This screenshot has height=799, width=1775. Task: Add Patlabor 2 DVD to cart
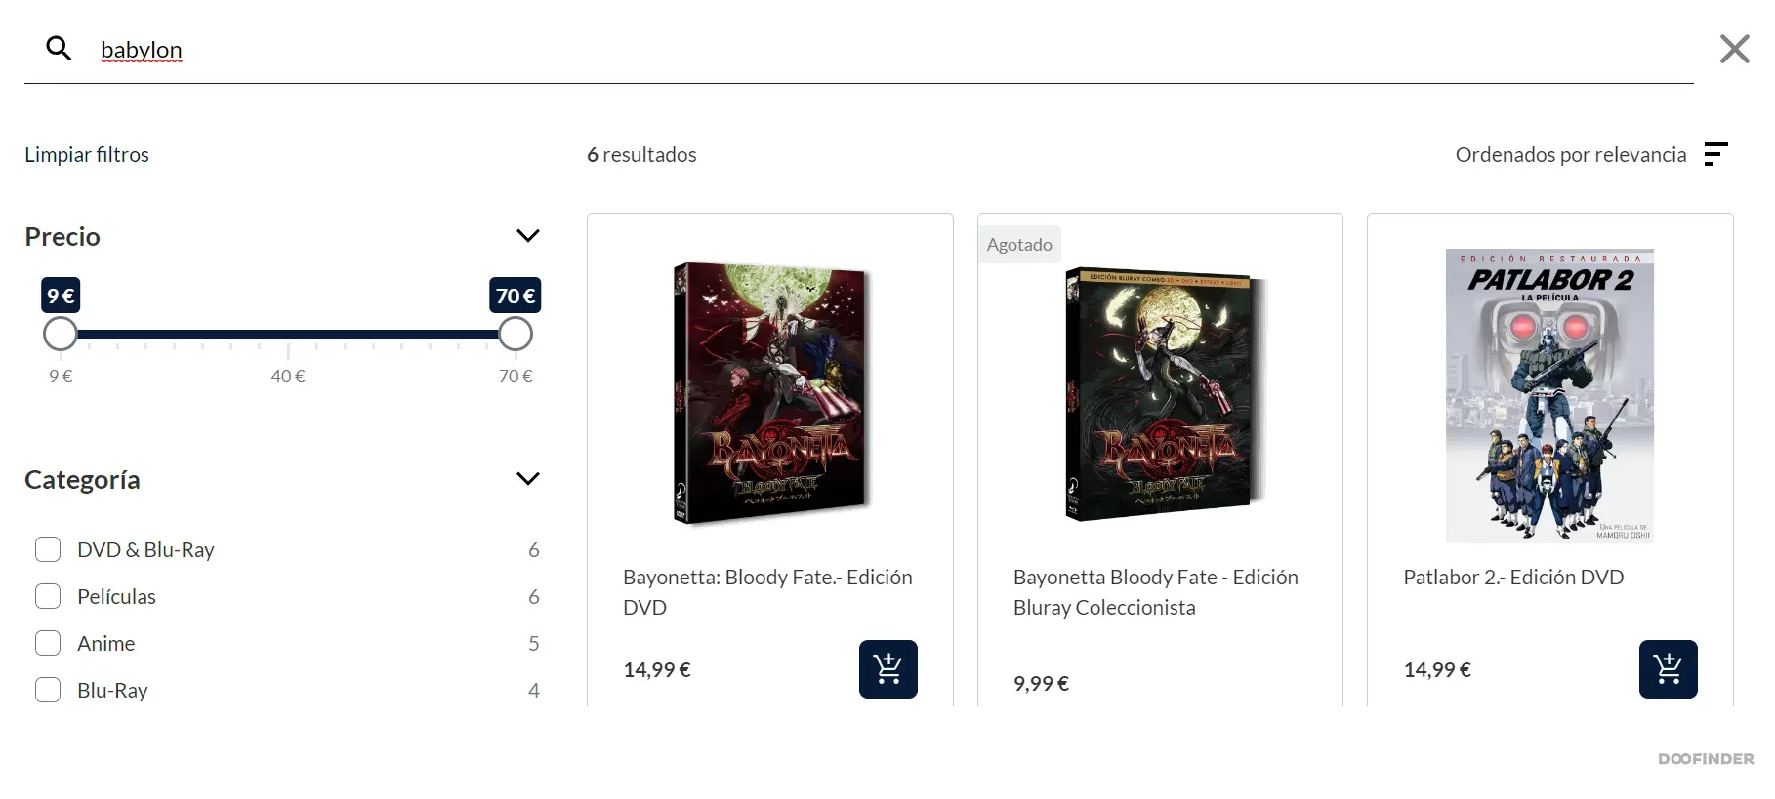tap(1668, 669)
